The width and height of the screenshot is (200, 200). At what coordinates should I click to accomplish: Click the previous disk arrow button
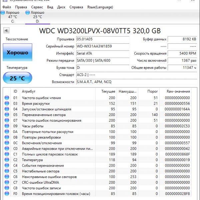(6, 30)
